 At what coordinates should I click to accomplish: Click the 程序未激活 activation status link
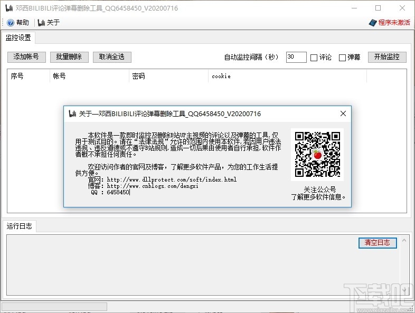(x=394, y=23)
